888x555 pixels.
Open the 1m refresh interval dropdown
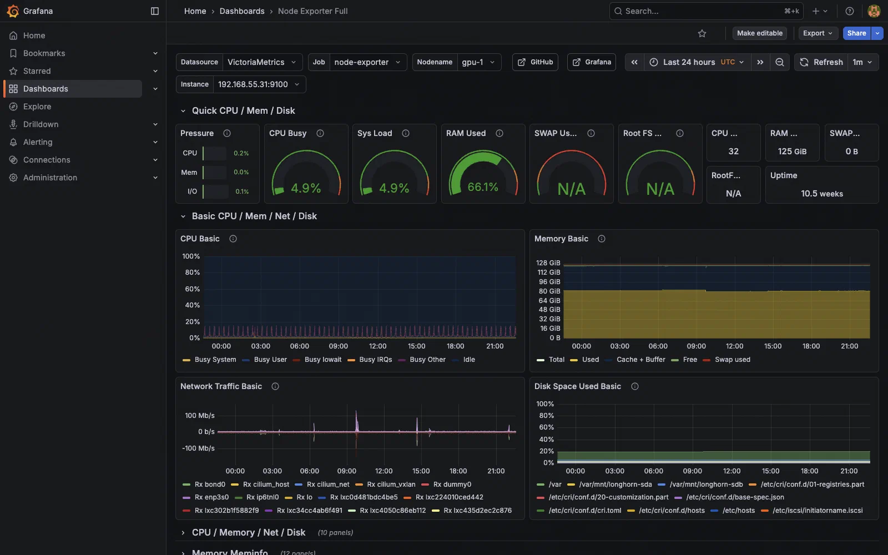(863, 62)
